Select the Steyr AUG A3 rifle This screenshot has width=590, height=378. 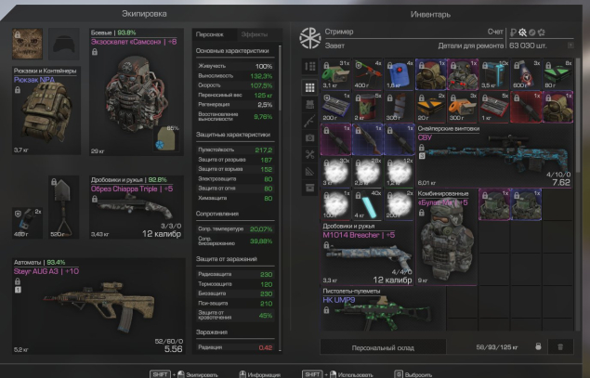(x=98, y=306)
